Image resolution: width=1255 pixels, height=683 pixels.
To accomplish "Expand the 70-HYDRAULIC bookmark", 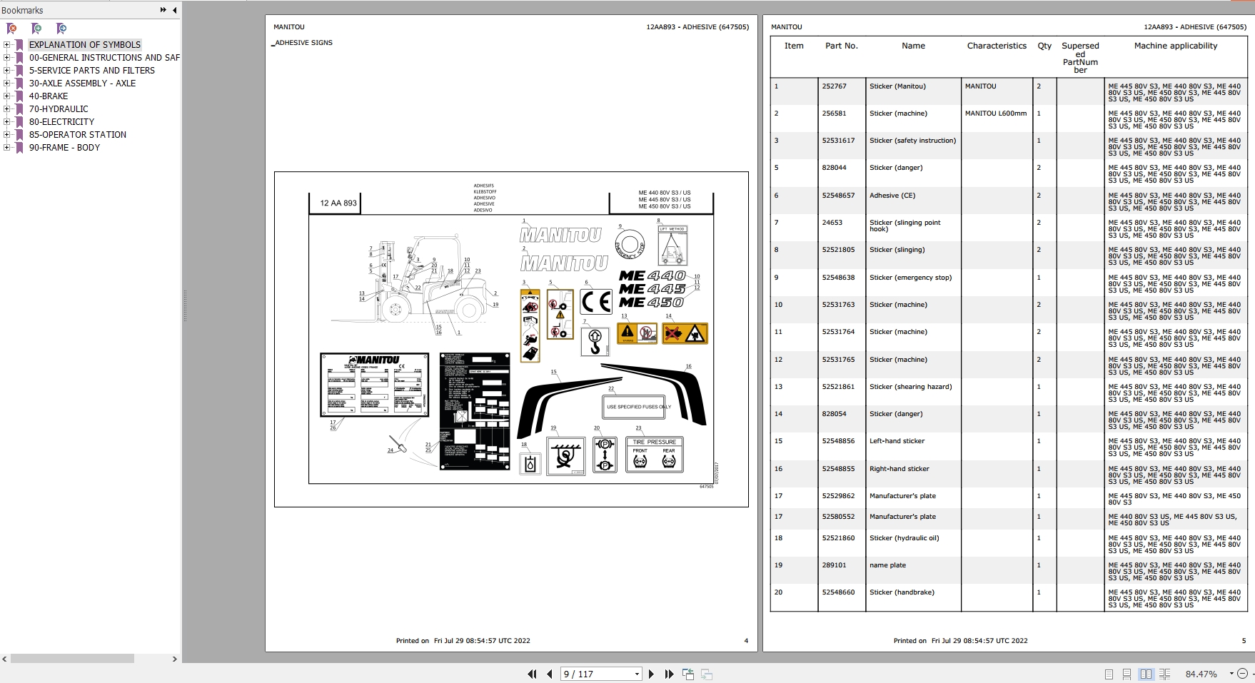I will point(7,108).
